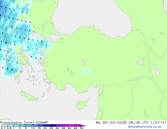Click the "ECMWF" model label

point(42,123)
